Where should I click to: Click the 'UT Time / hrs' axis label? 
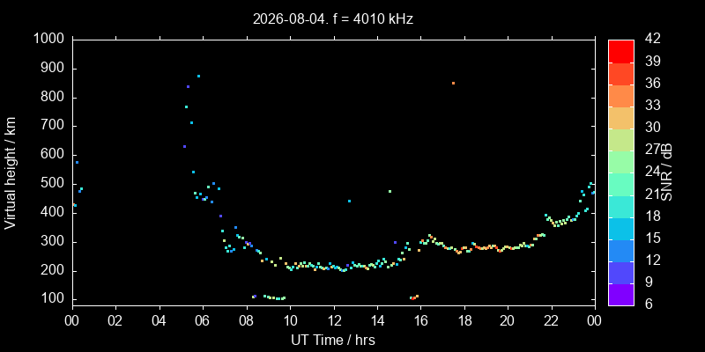pyautogui.click(x=333, y=341)
